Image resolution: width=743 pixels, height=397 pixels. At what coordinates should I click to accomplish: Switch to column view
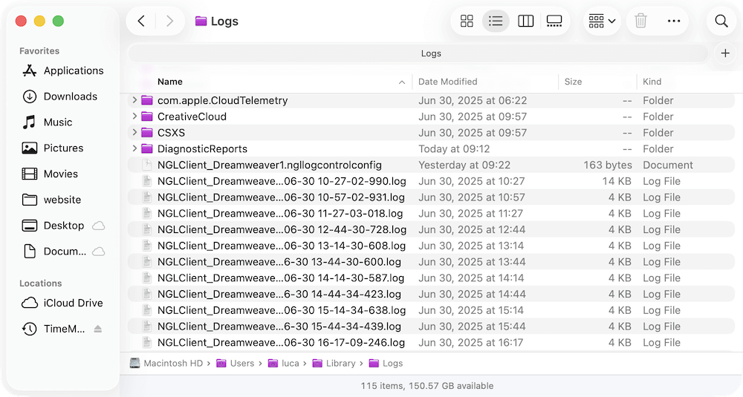[525, 21]
